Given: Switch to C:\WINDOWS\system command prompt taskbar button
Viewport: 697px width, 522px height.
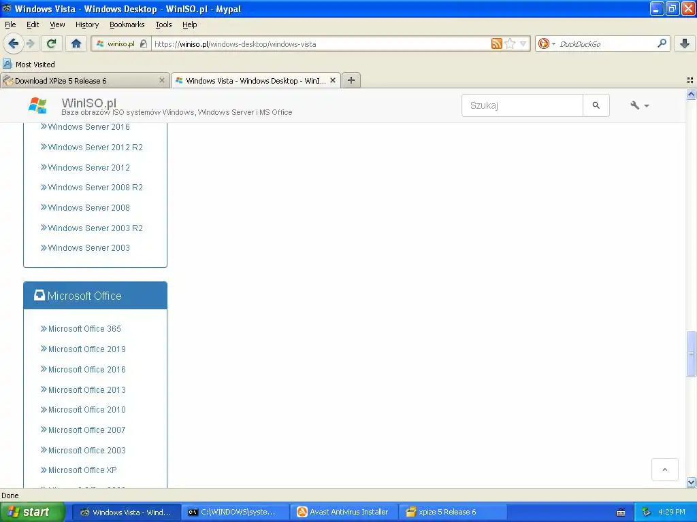Looking at the screenshot, I should point(236,512).
